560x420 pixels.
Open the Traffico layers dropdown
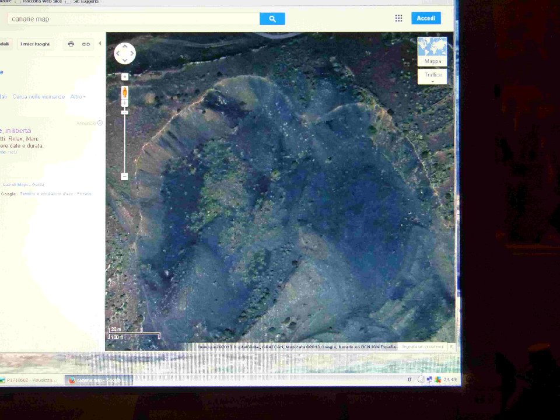coord(432,76)
